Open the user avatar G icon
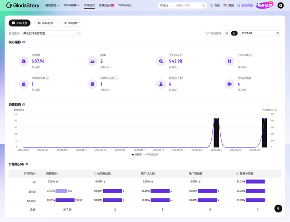 click(x=280, y=5)
